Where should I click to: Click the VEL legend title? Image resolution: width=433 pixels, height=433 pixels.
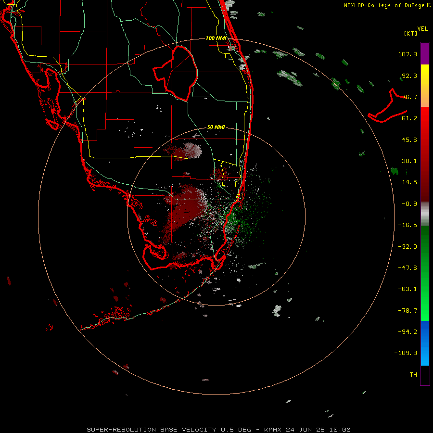[422, 29]
